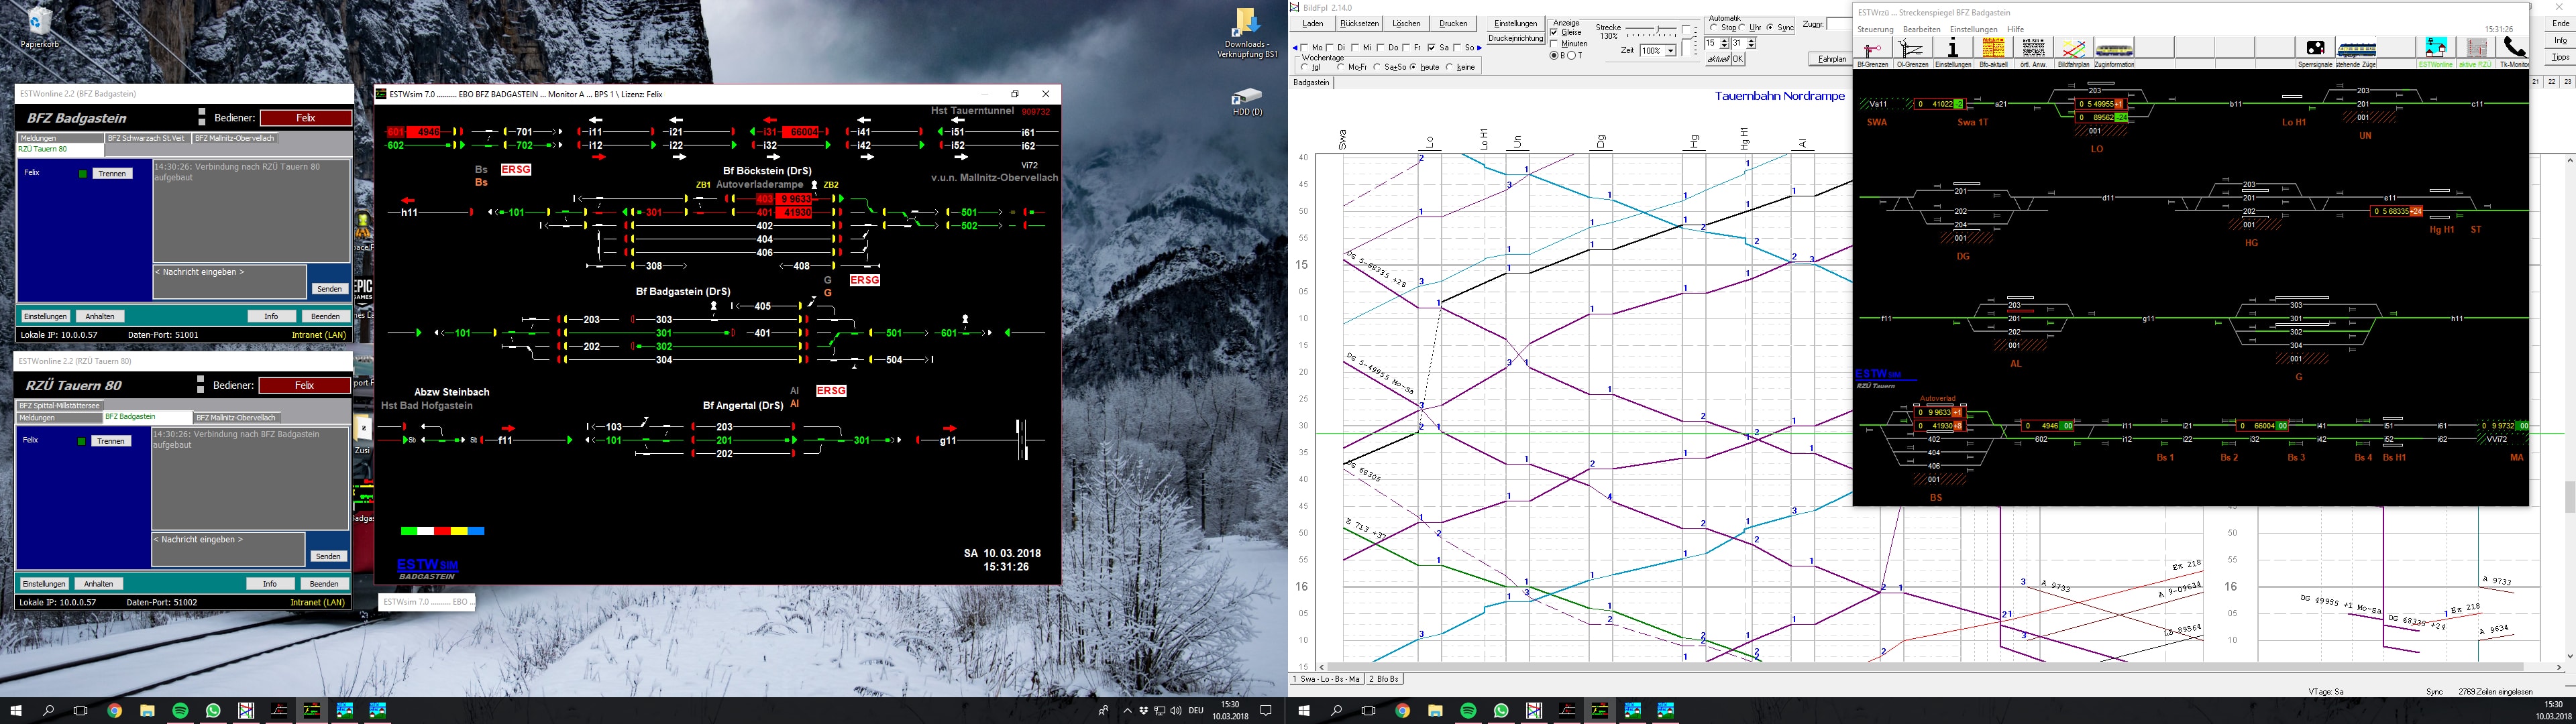Image resolution: width=2576 pixels, height=724 pixels.
Task: Click next-day blue arrow after So
Action: [x=1480, y=48]
